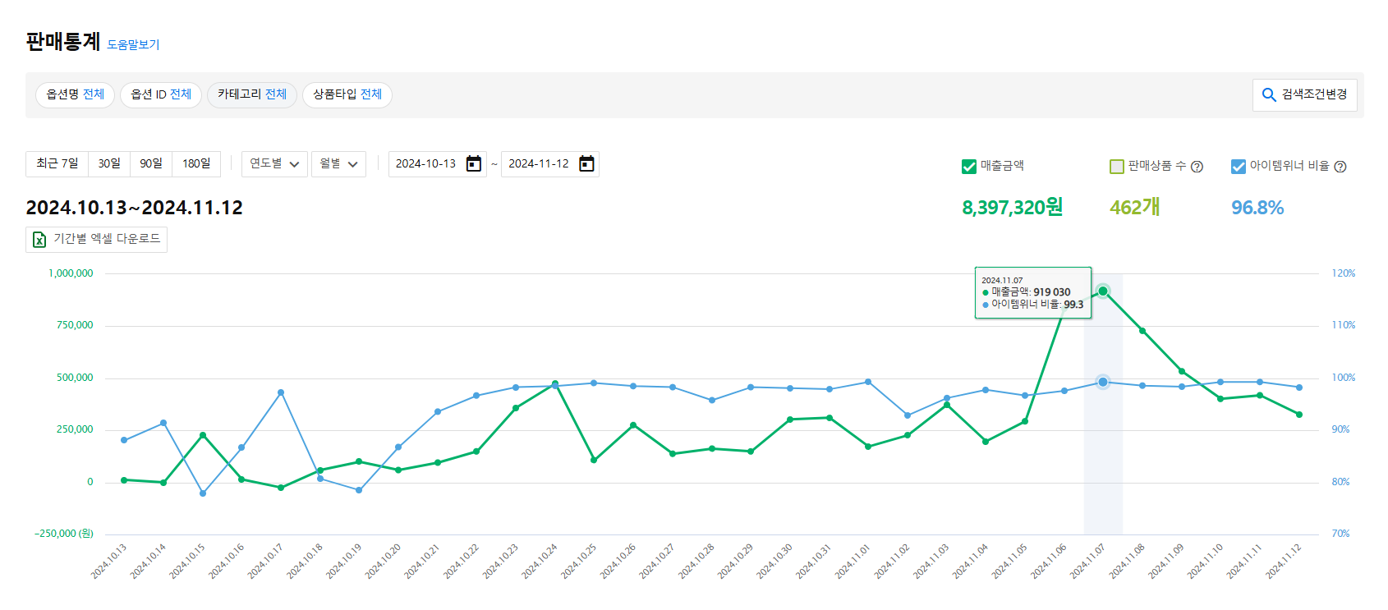The image size is (1388, 610).
Task: Open the 카테고리 전체 filter
Action: (x=251, y=94)
